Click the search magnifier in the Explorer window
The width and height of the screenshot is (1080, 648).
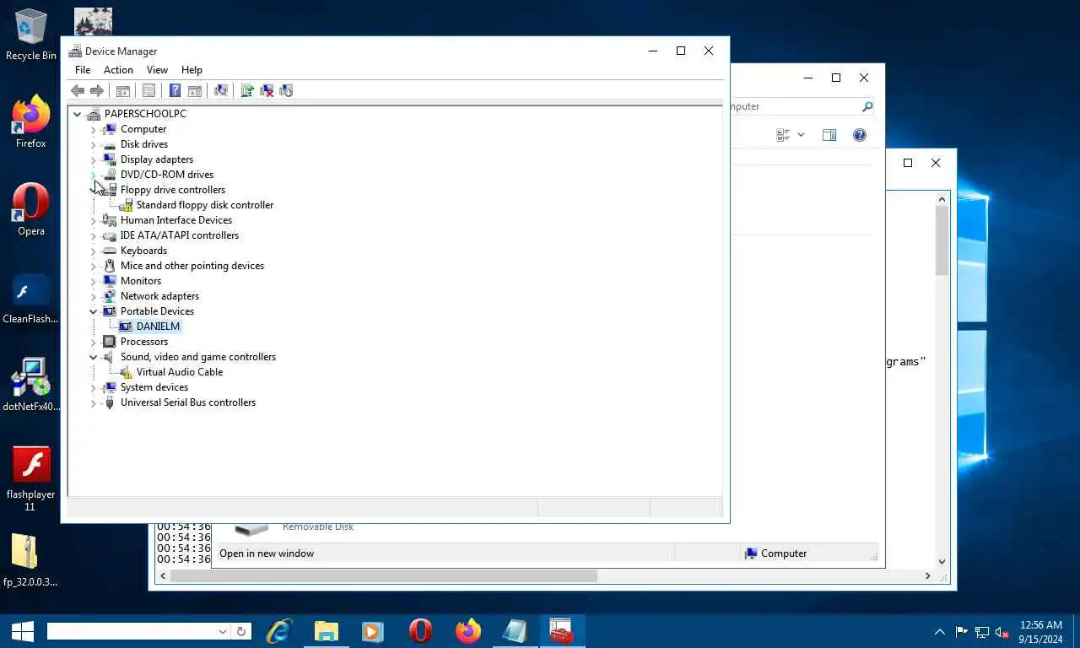click(x=867, y=106)
